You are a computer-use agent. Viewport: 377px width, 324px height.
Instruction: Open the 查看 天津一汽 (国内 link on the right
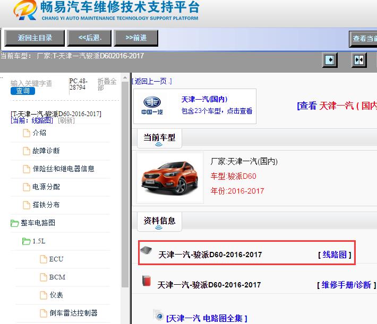click(337, 106)
